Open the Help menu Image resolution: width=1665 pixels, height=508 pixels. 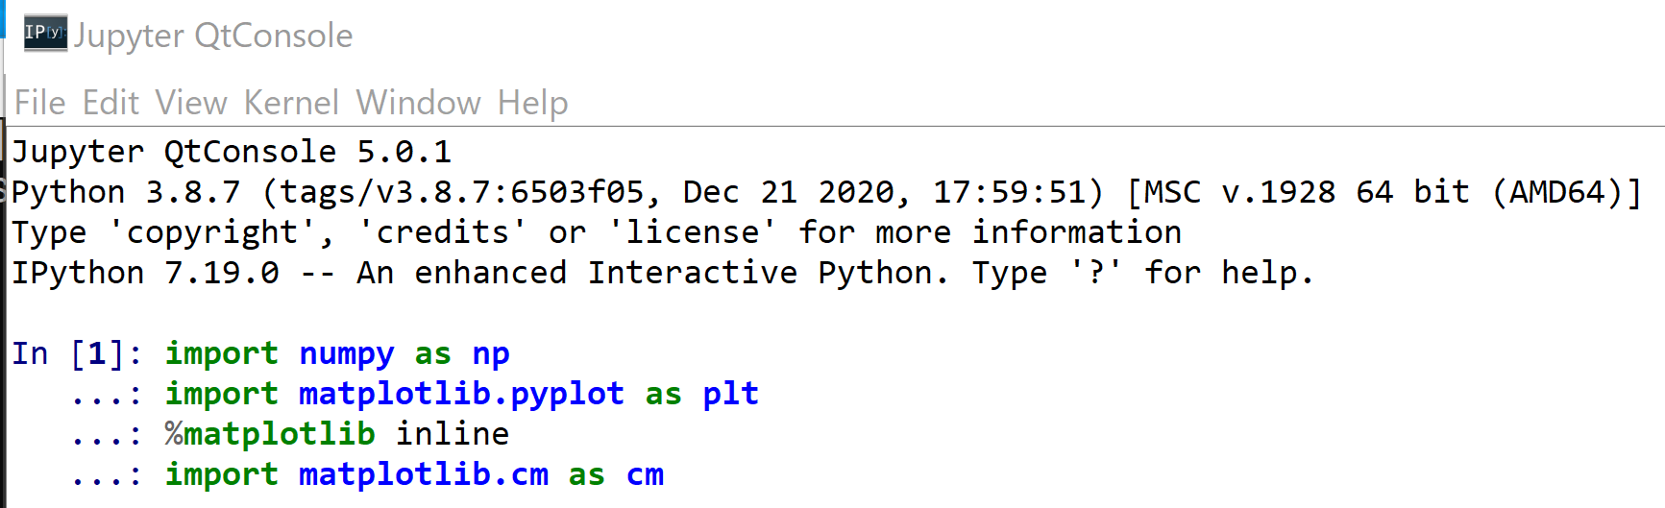coord(532,103)
